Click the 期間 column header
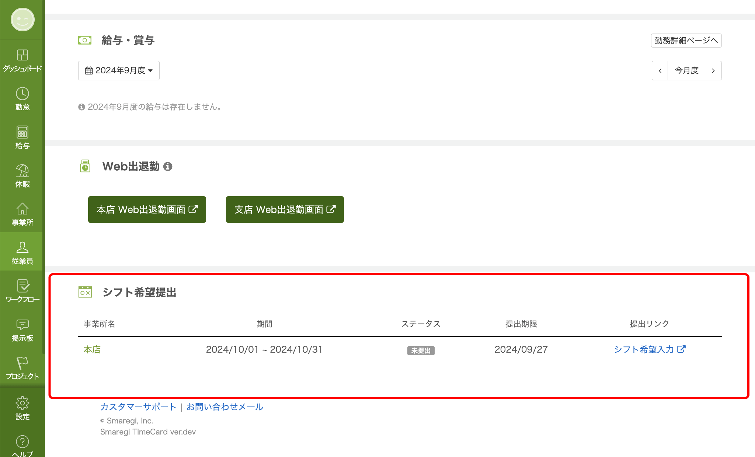Screen dimensions: 755x457 (265, 324)
